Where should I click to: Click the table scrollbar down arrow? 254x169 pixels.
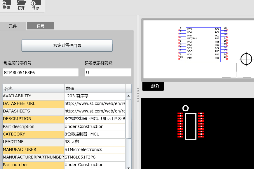click(128, 168)
